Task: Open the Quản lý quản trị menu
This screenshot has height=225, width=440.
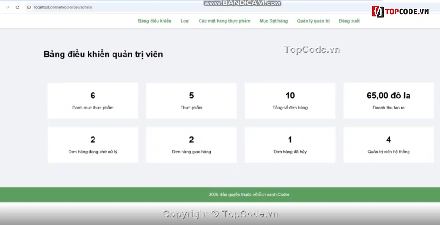Action: pos(314,21)
